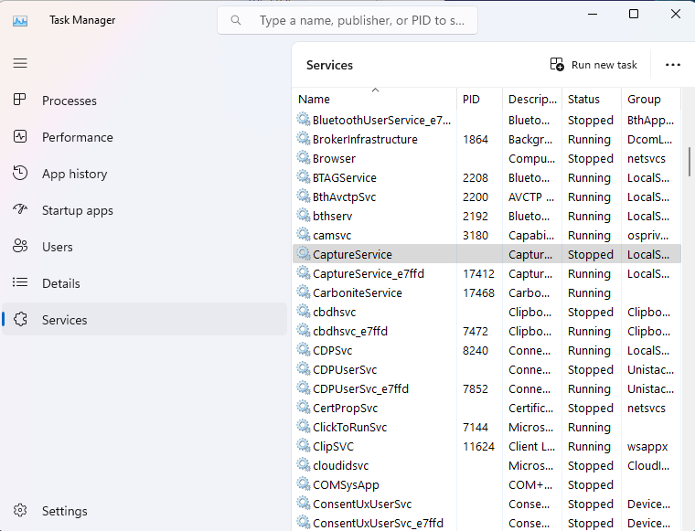Image resolution: width=695 pixels, height=531 pixels.
Task: Click the Run new task button
Action: coord(593,65)
